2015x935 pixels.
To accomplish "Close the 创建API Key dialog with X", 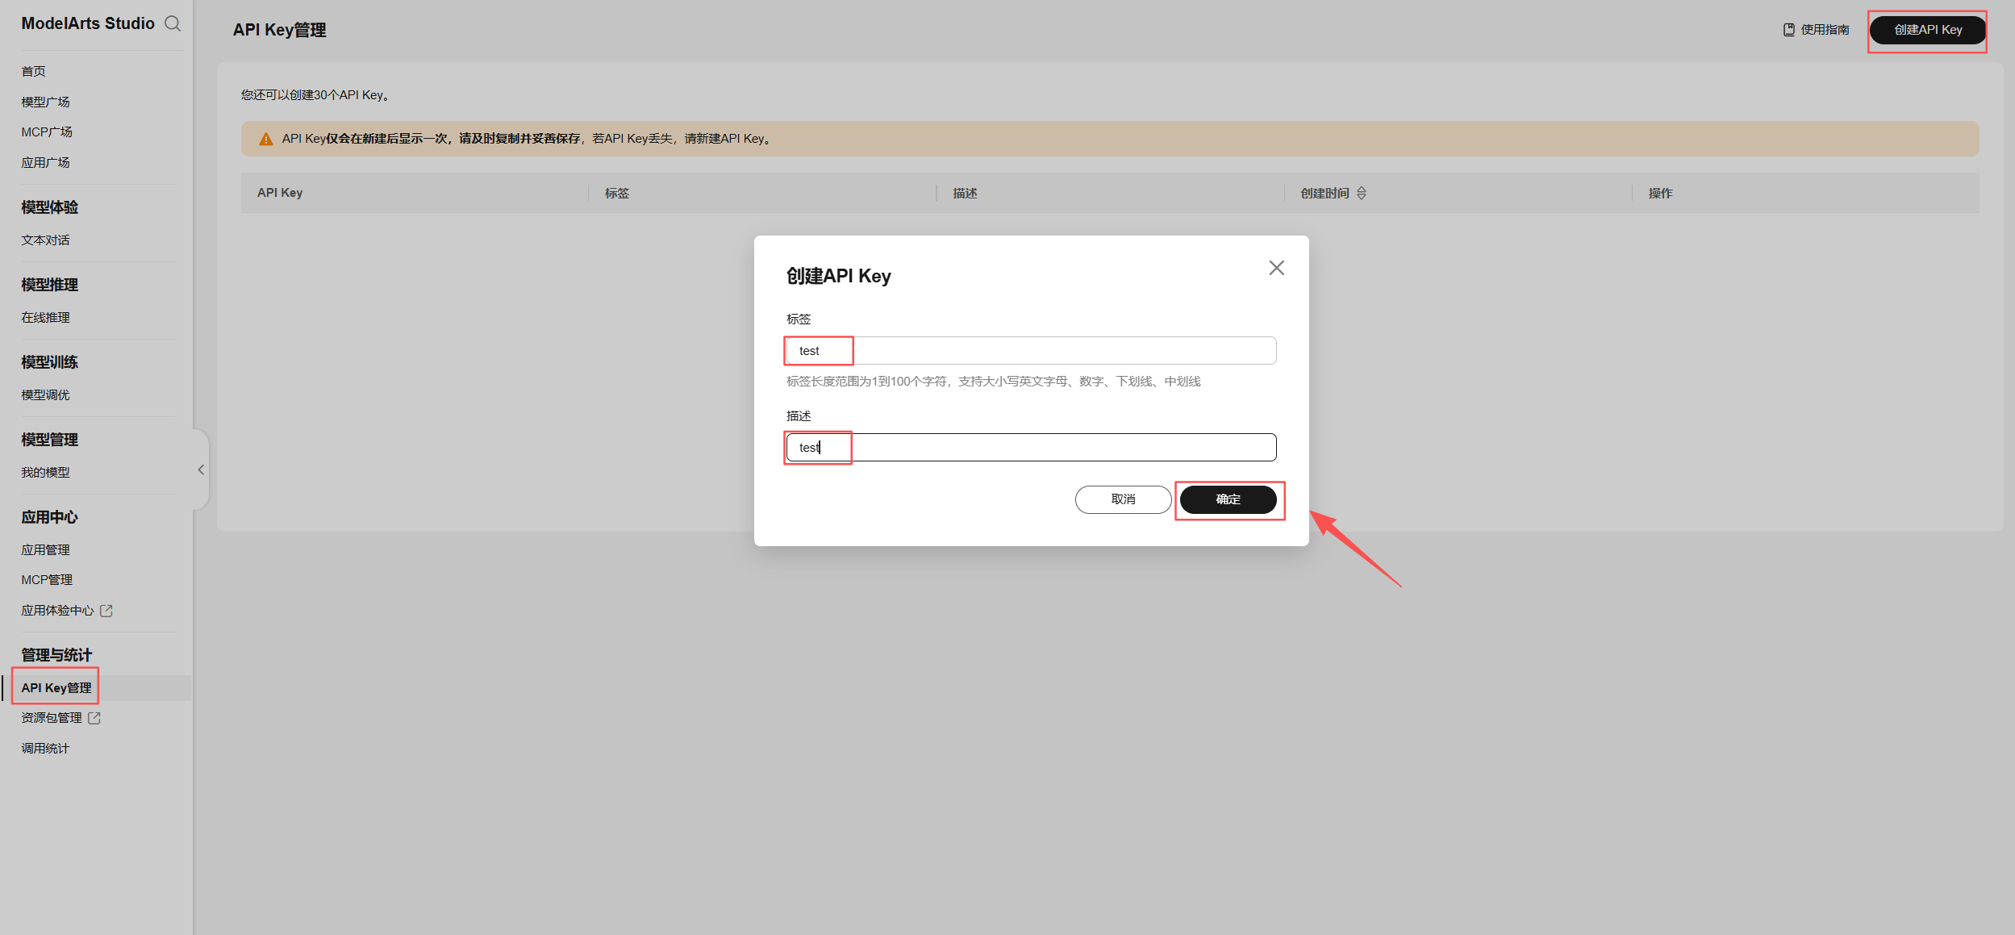I will coord(1276,268).
